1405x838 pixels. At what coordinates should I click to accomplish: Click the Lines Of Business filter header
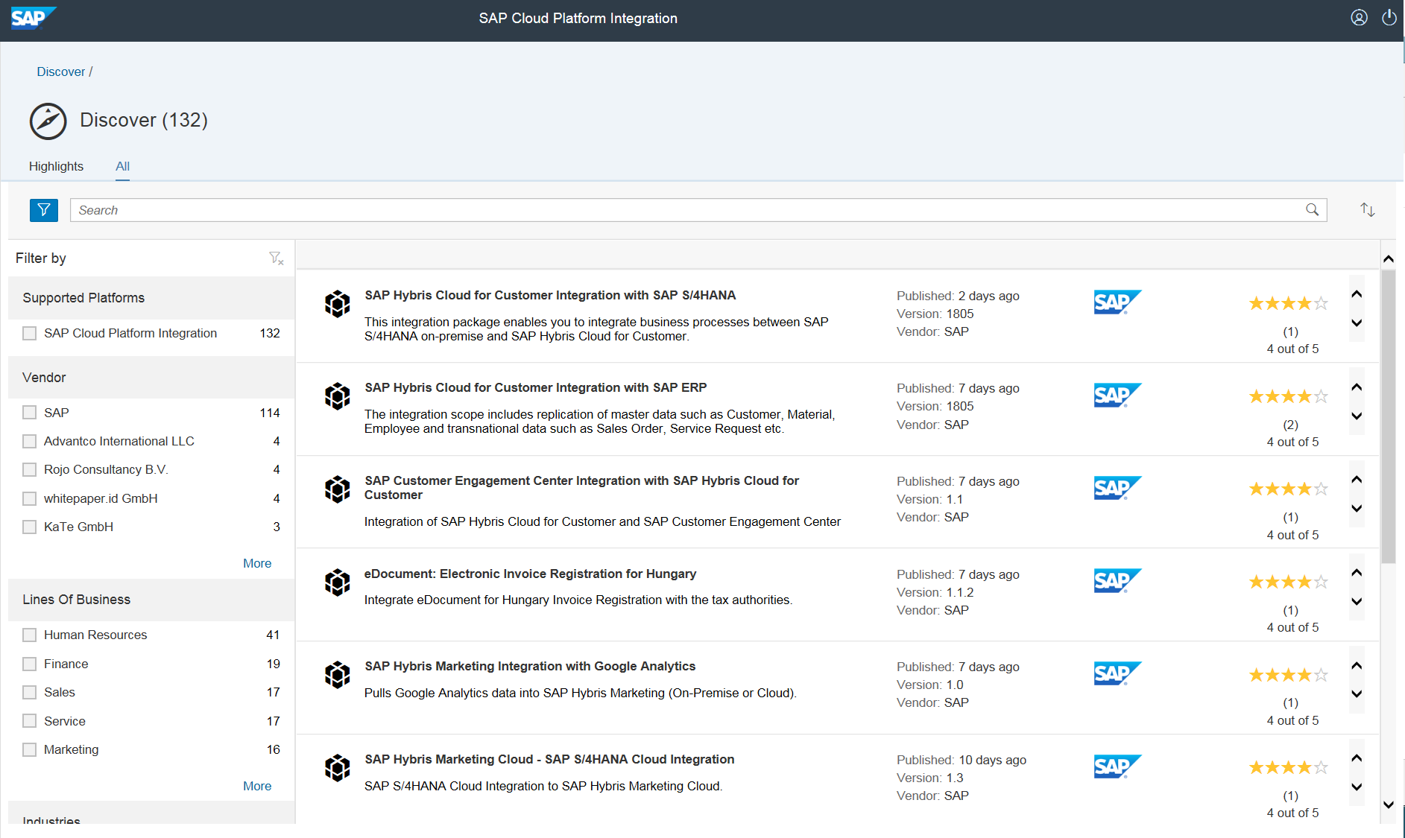click(151, 600)
